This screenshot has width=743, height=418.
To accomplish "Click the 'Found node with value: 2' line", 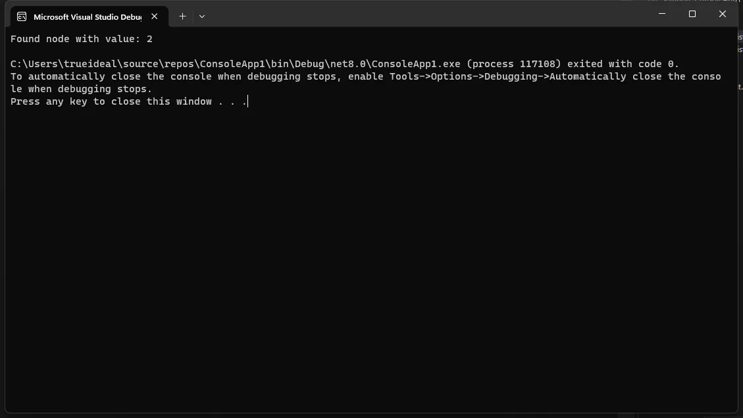I will pyautogui.click(x=82, y=39).
